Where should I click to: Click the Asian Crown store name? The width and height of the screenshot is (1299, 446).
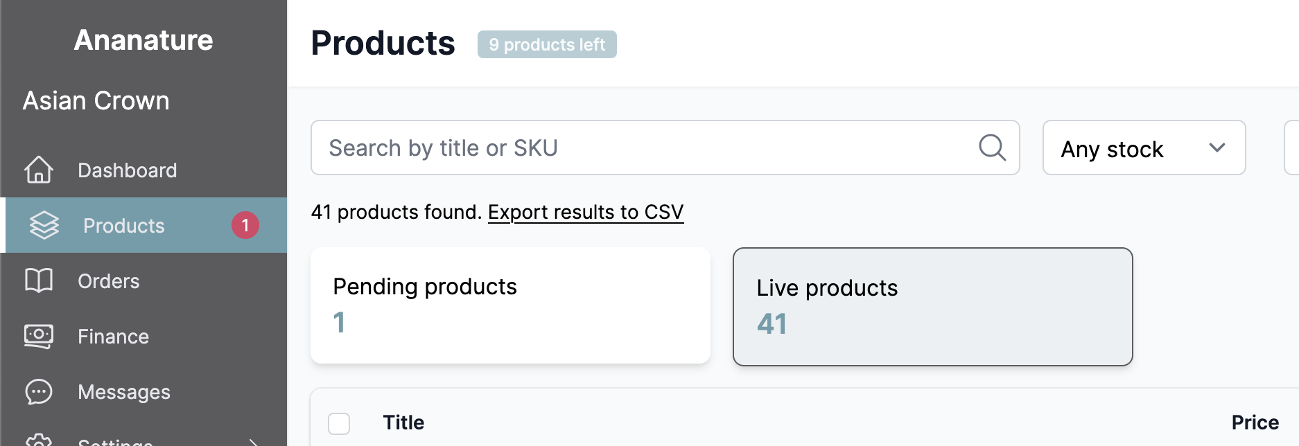[x=96, y=100]
